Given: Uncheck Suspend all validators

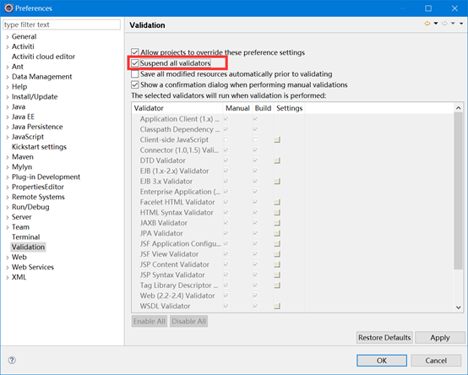Looking at the screenshot, I should point(135,63).
